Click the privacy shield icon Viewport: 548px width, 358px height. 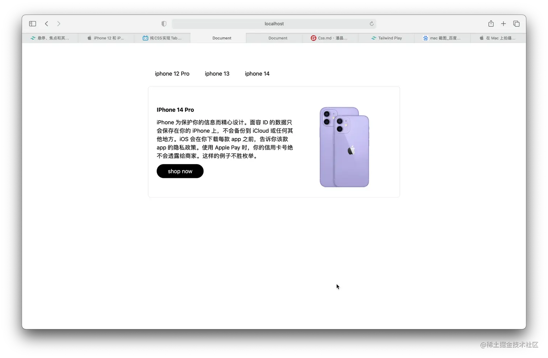point(164,24)
